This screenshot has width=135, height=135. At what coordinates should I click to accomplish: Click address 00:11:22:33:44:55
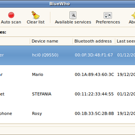(94, 94)
